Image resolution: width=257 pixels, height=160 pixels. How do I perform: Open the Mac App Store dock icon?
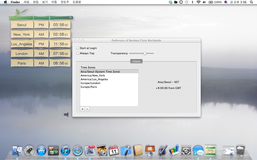(x=41, y=150)
